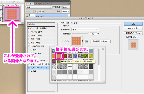This screenshot has height=94, width=144.
Task: Open Layers panel blend mode 通常 dropdown
Action: click(39, 7)
